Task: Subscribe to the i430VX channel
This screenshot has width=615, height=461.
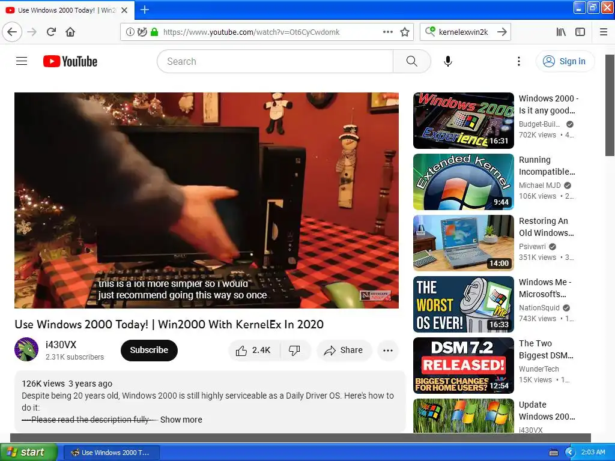Action: [x=149, y=350]
